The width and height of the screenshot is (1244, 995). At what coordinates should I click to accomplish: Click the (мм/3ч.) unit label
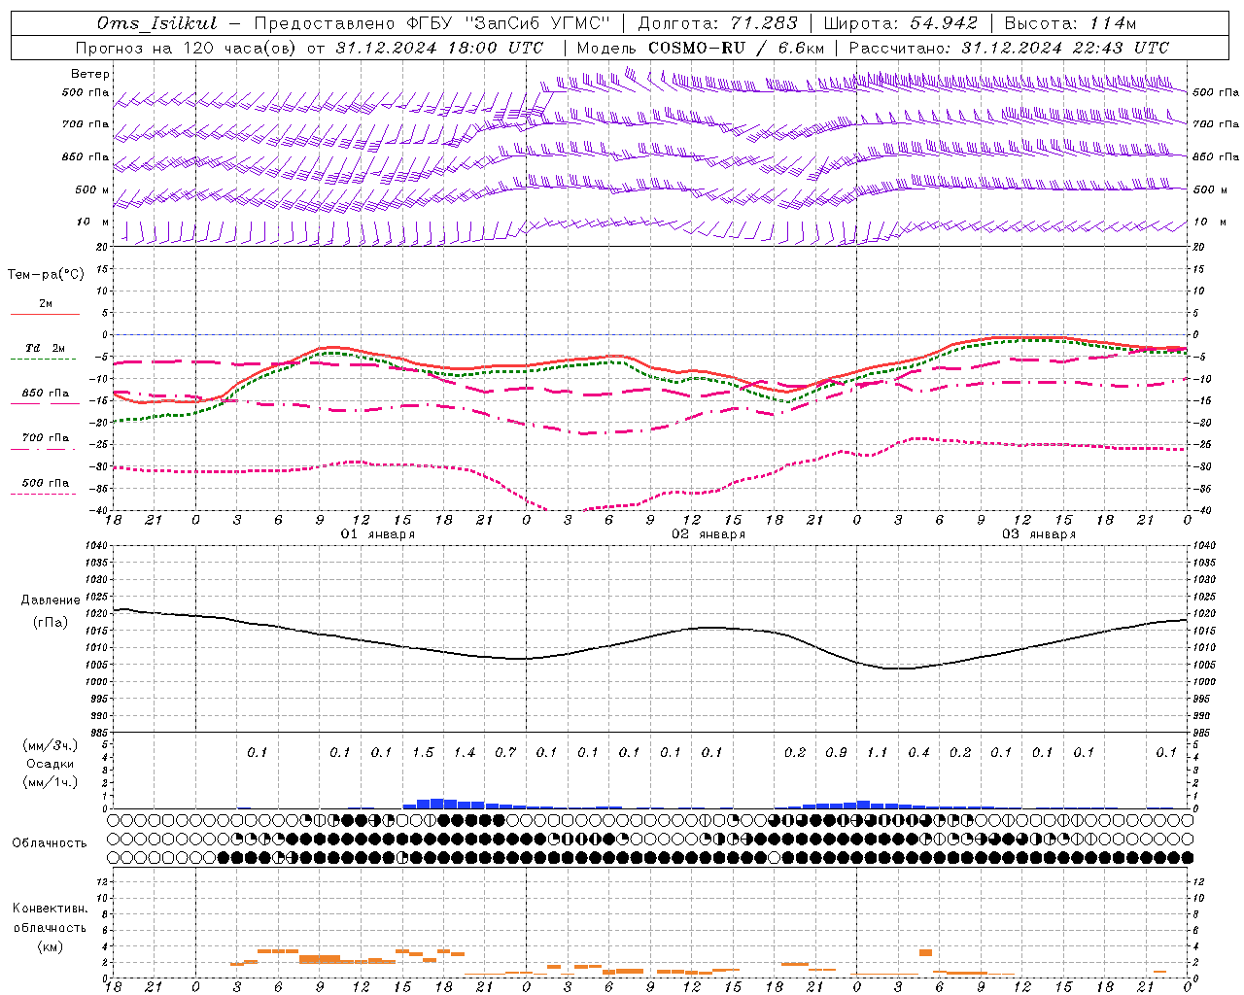point(50,745)
